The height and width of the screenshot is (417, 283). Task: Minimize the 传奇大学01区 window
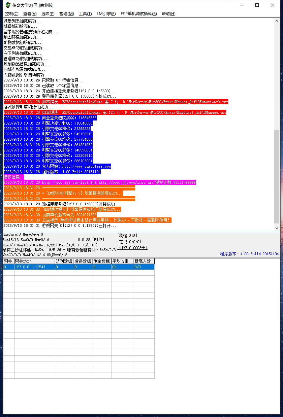pyautogui.click(x=242, y=5)
